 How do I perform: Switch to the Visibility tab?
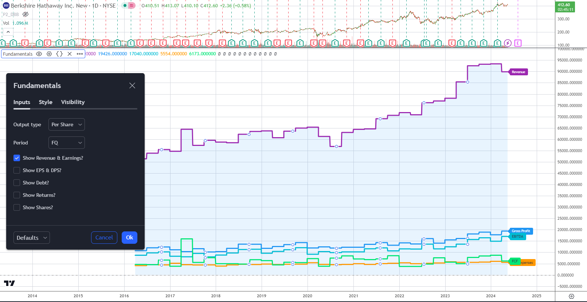click(73, 102)
